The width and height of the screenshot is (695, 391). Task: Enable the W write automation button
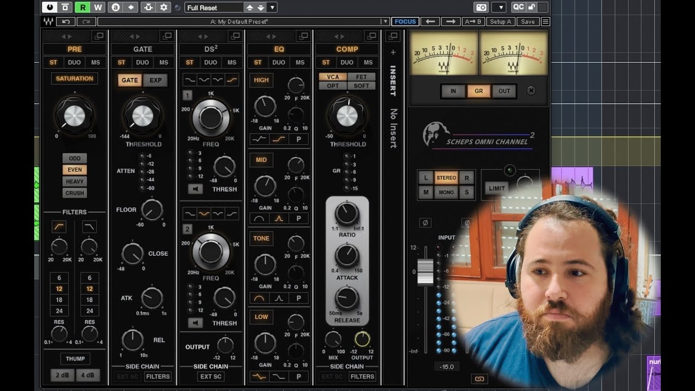(98, 7)
